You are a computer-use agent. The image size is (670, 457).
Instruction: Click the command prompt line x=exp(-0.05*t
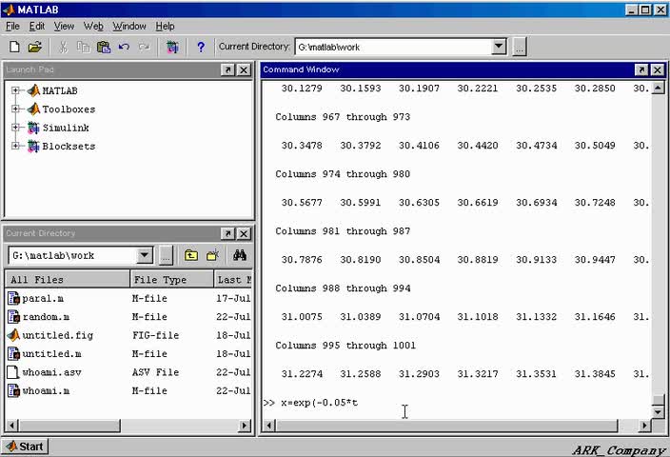(x=320, y=403)
